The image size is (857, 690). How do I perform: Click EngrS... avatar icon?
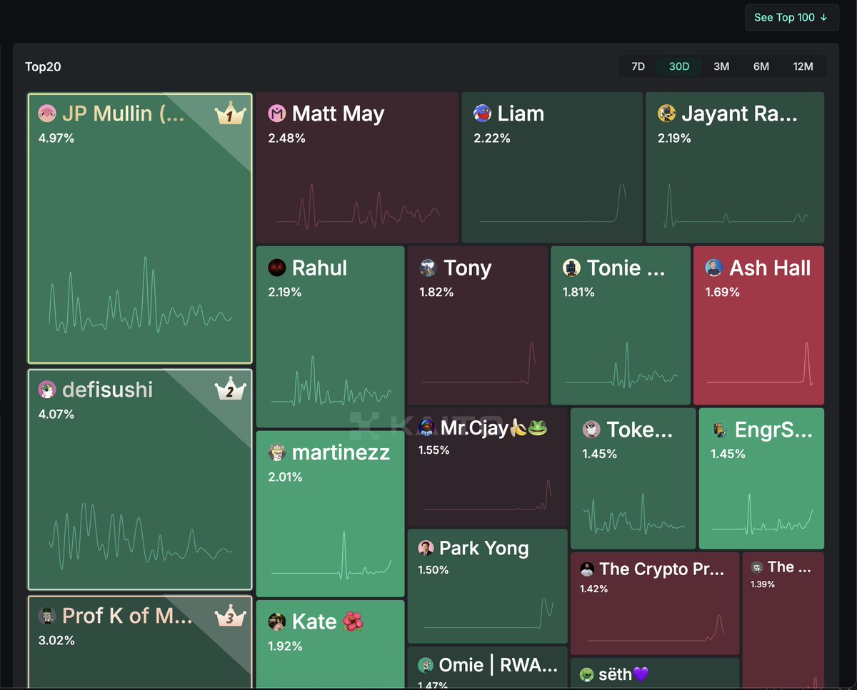click(x=719, y=429)
